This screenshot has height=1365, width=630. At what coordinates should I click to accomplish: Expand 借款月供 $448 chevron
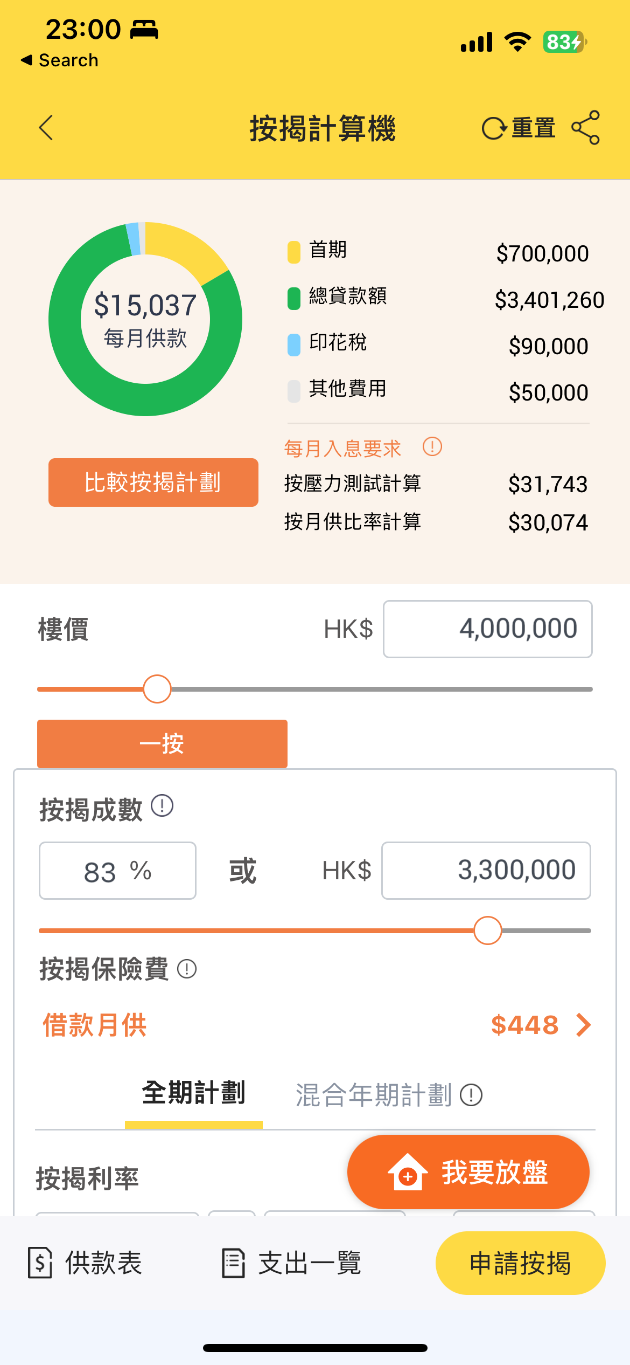click(584, 1025)
